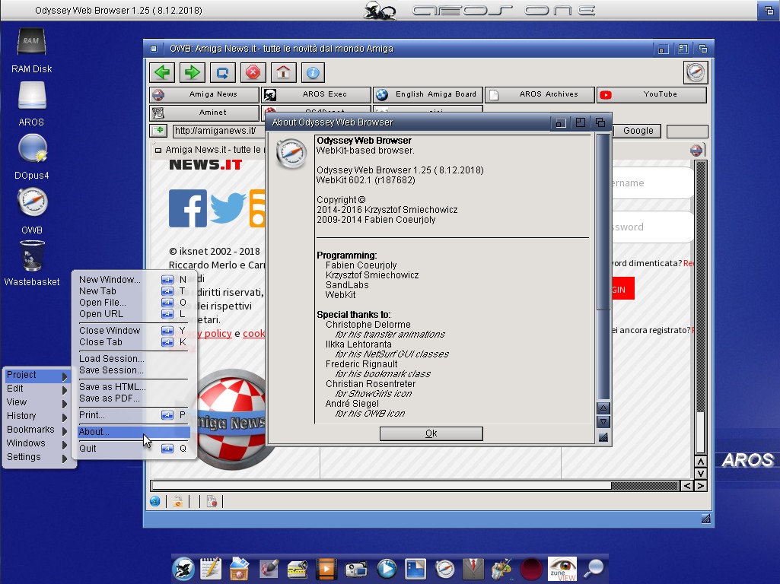Viewport: 780px width, 584px height.
Task: Expand the Settings submenu
Action: coord(37,457)
